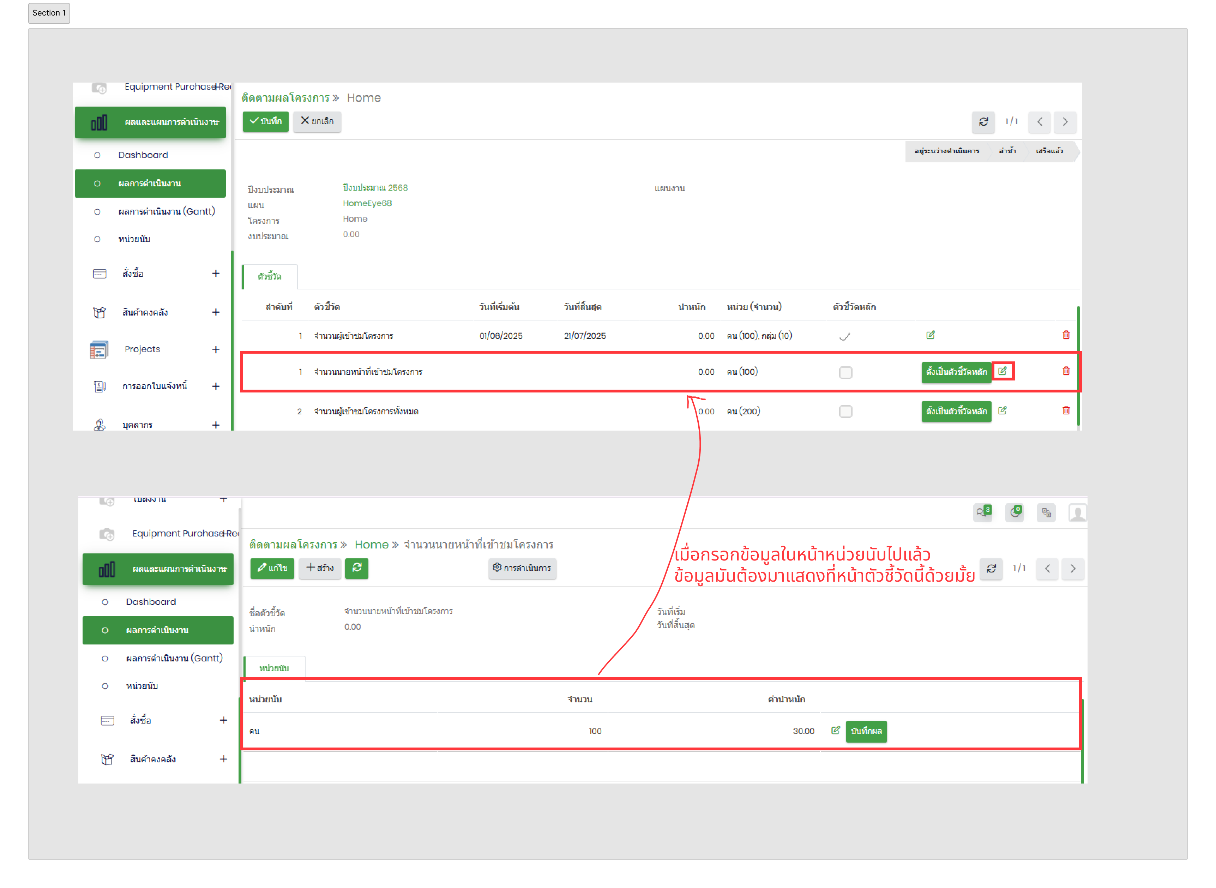Image resolution: width=1216 pixels, height=888 pixels.
Task: Select ล่าช้า status stage in status bar
Action: click(x=1007, y=151)
